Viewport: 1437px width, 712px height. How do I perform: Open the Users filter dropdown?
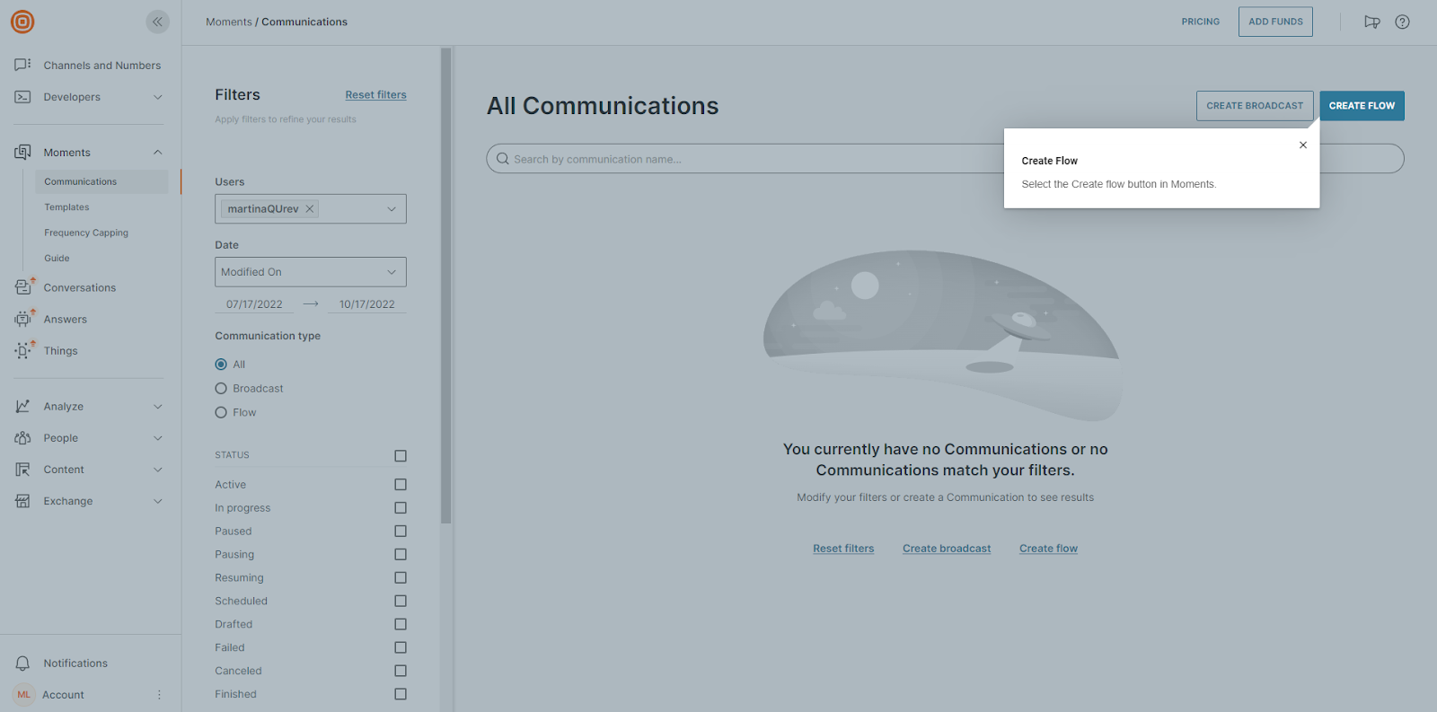point(311,209)
